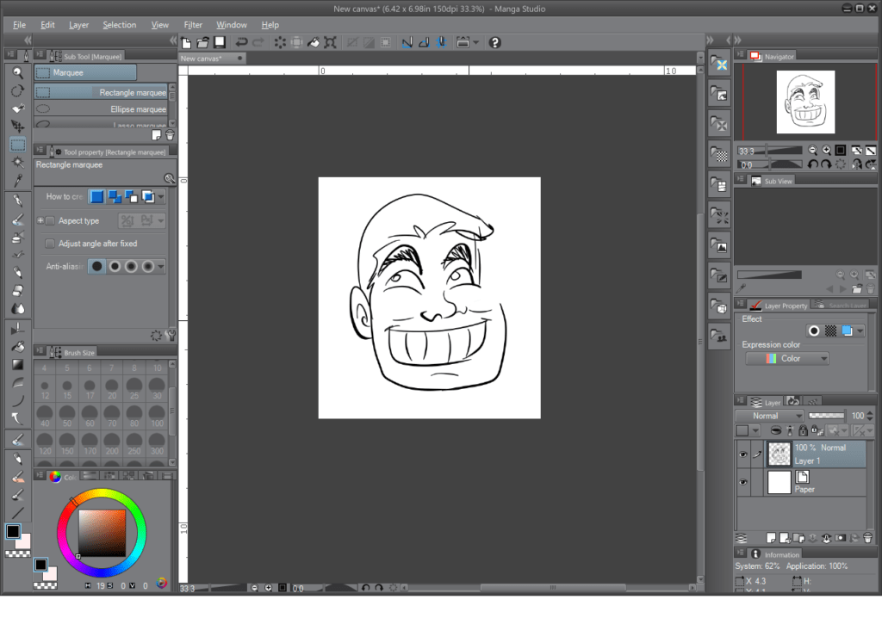Screen dimensions: 882x618
Task: Open the Filter menu
Action: pos(193,25)
